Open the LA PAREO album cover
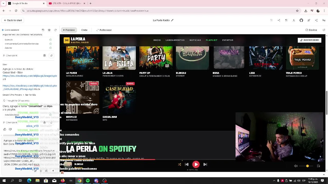 83,58
